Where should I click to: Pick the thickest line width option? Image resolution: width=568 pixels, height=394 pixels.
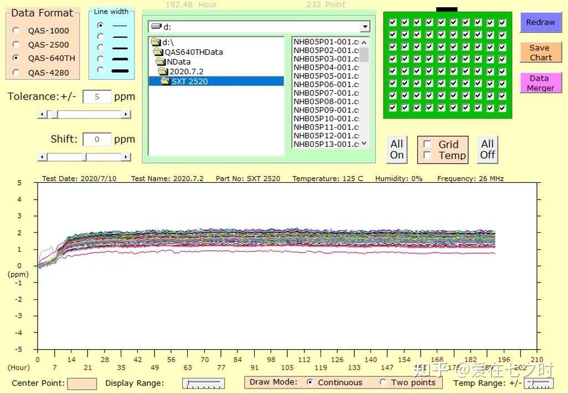tap(100, 70)
